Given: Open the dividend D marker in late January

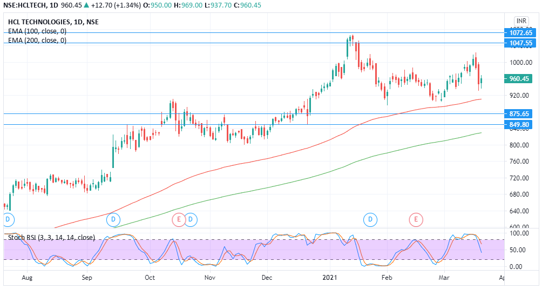Looking at the screenshot, I should coord(370,219).
